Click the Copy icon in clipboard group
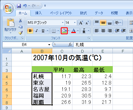This screenshot has height=110, width=133. (20, 27)
